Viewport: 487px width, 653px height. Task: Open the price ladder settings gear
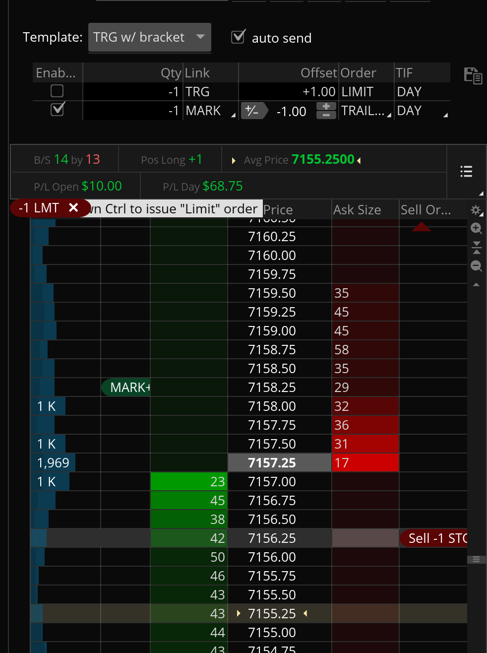476,210
